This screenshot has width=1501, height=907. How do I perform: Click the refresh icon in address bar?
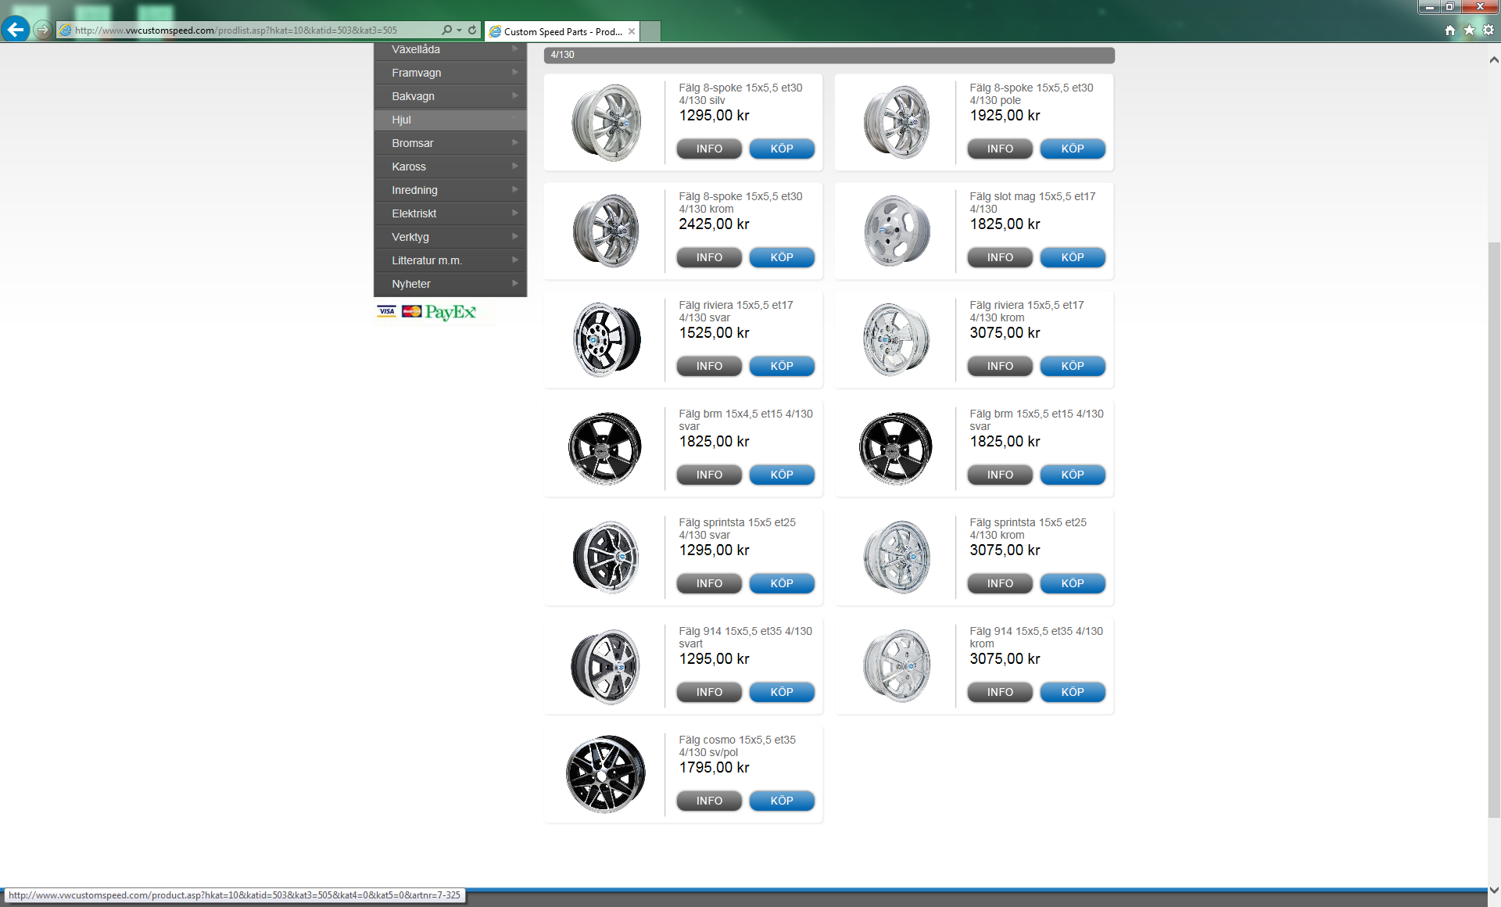[x=472, y=30]
